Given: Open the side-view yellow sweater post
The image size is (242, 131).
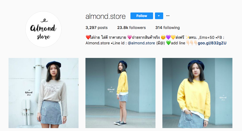Looking at the screenshot, I should tap(120, 93).
